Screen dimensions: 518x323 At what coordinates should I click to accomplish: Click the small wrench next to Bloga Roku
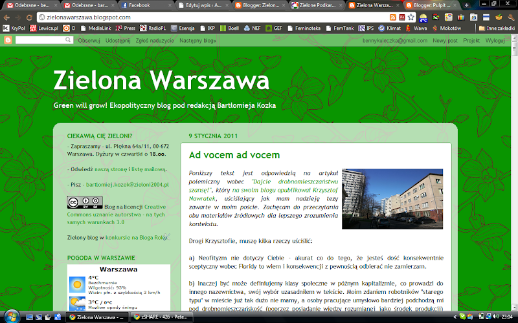(x=167, y=236)
